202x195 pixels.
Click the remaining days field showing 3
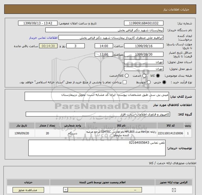(x=76, y=46)
